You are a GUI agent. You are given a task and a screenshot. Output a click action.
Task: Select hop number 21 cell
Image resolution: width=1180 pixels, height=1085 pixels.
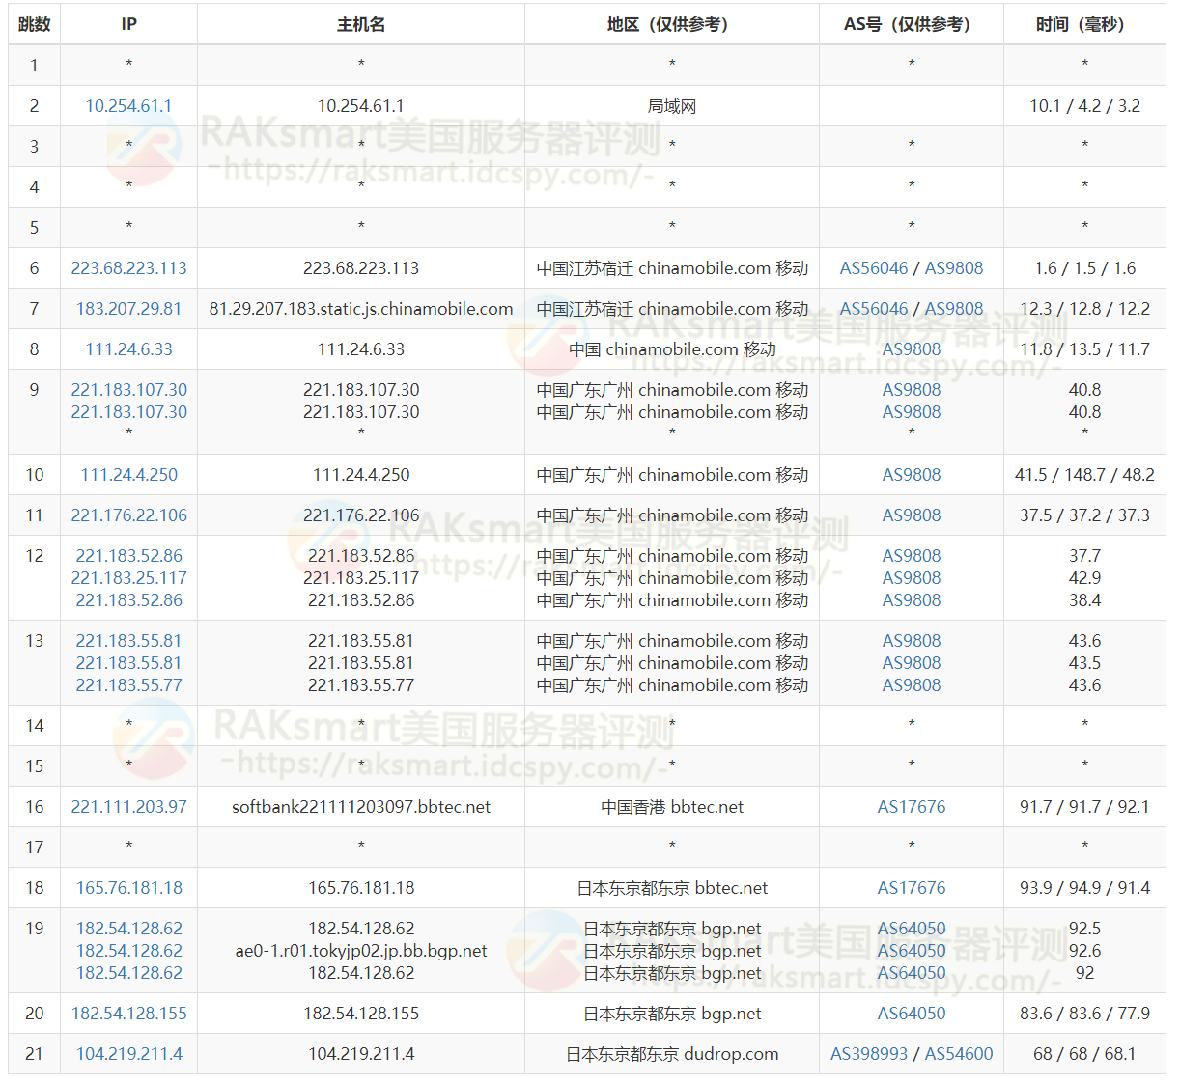[35, 1054]
